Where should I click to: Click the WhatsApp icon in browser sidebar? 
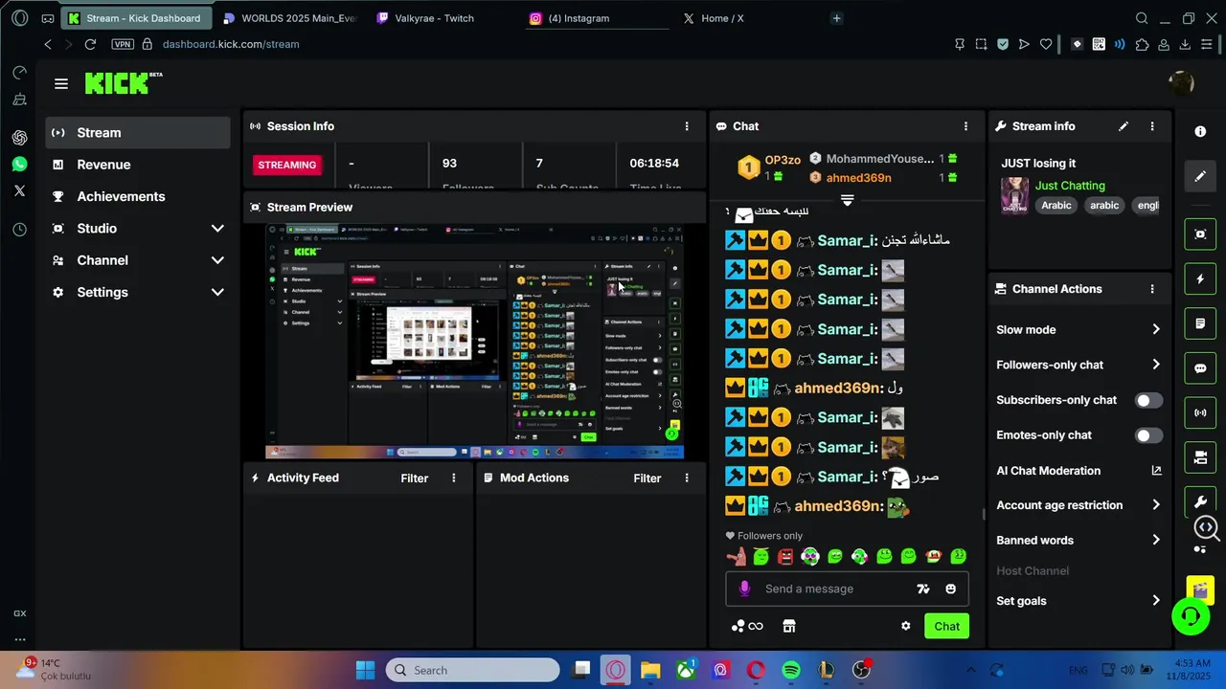click(x=19, y=165)
